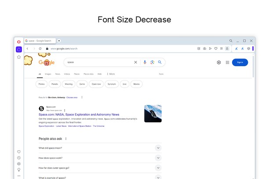The height and width of the screenshot is (179, 269).
Task: Click the camera snapshot icon in address bar
Action: pos(204,49)
